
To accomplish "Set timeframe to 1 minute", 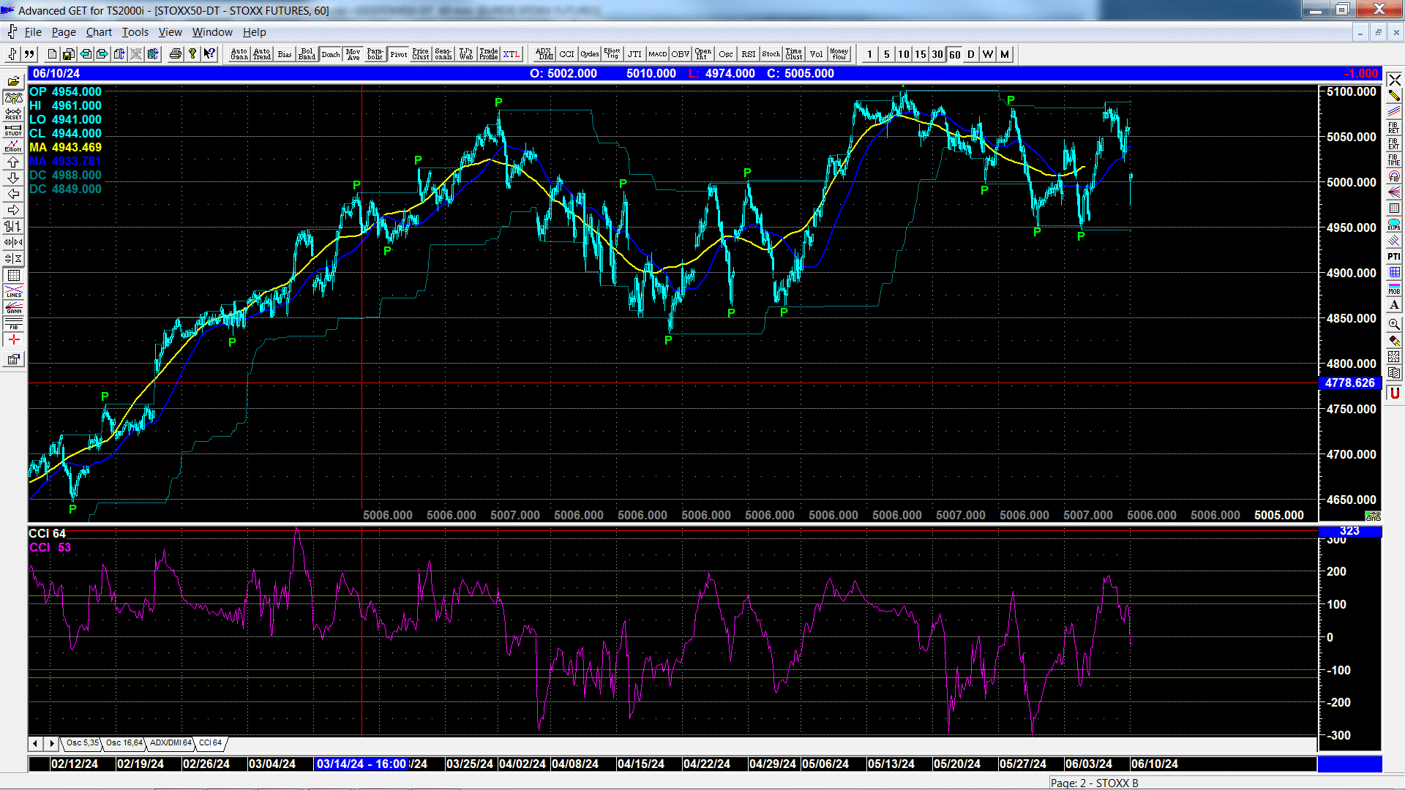I will click(x=869, y=54).
